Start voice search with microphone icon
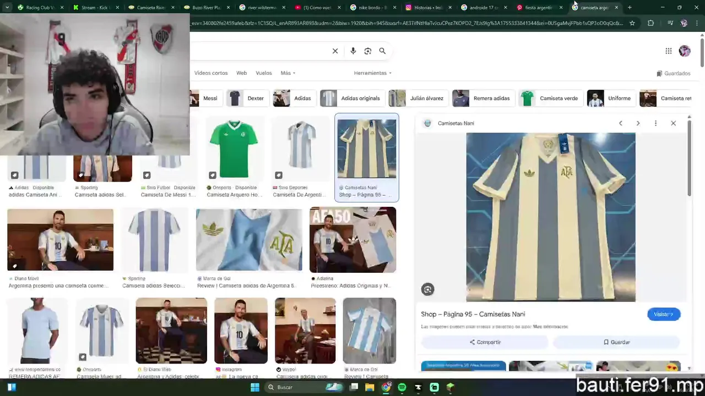The image size is (705, 396). [x=353, y=51]
